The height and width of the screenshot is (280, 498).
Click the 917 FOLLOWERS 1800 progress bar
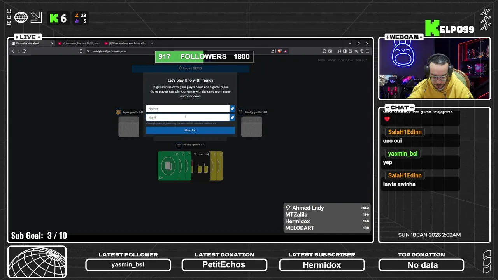204,57
